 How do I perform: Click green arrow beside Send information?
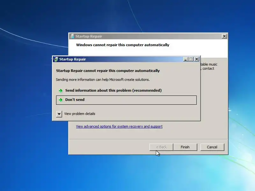point(61,91)
